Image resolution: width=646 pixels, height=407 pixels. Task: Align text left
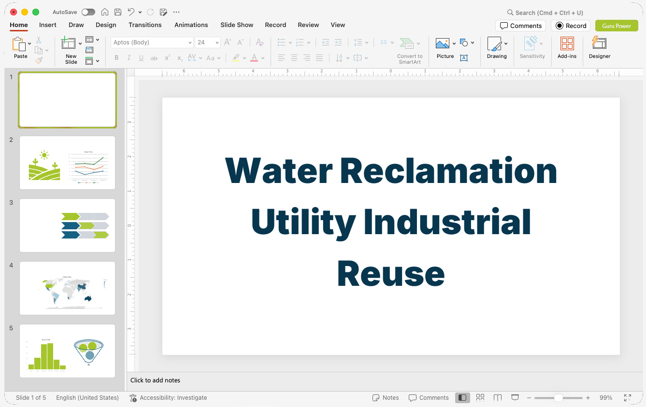coord(282,58)
